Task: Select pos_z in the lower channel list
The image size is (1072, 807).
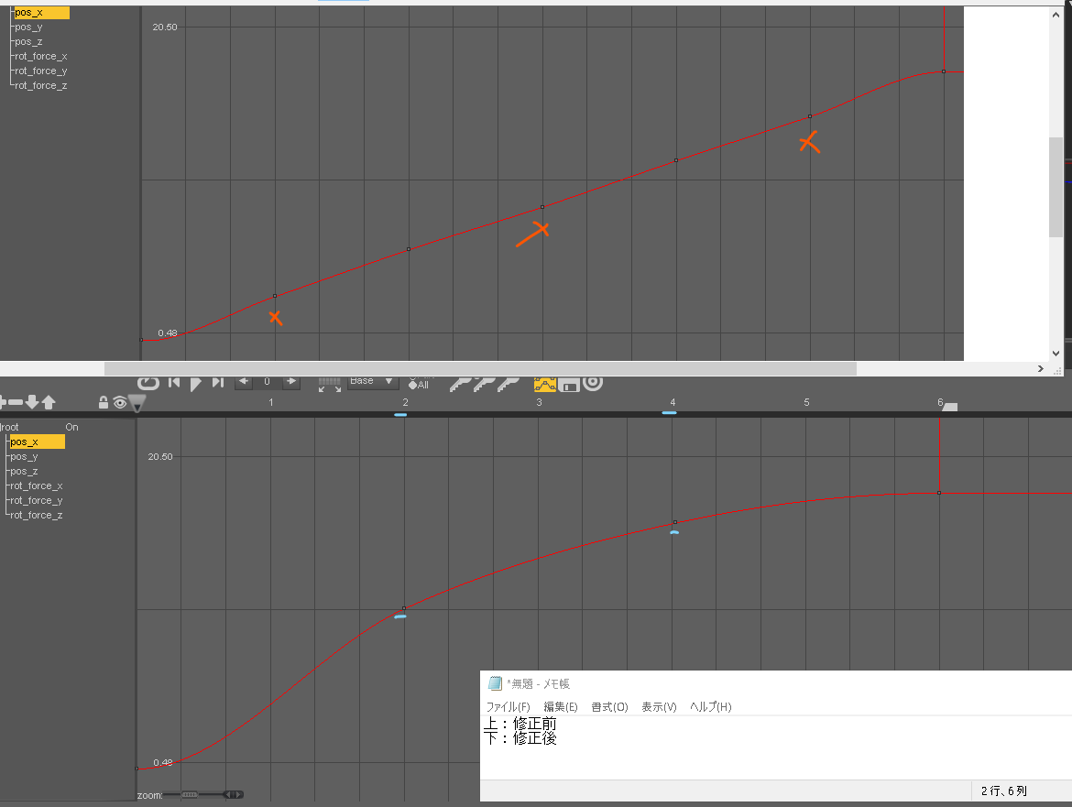Action: [x=25, y=472]
